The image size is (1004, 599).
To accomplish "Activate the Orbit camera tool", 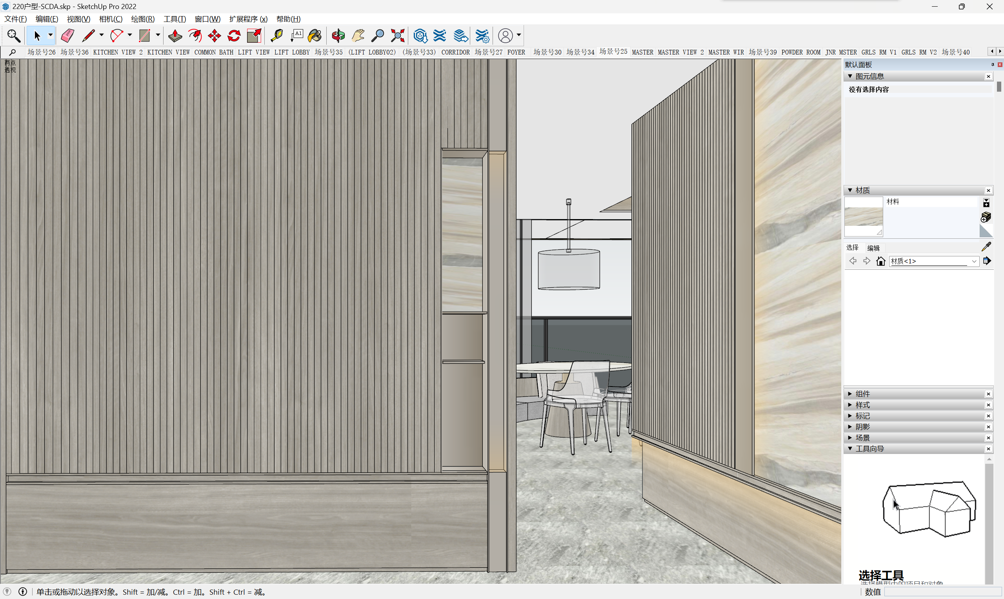I will (x=338, y=36).
